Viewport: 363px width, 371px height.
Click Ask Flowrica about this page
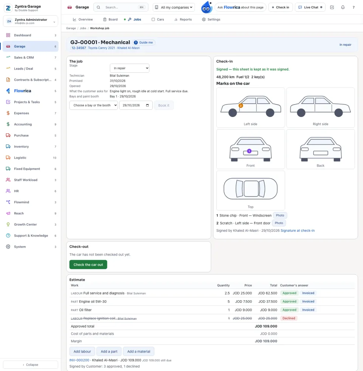[240, 7]
